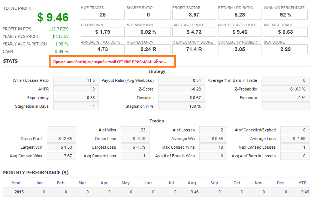This screenshot has width=314, height=199.
Task: Click the Dec column header
Action: tap(281, 183)
